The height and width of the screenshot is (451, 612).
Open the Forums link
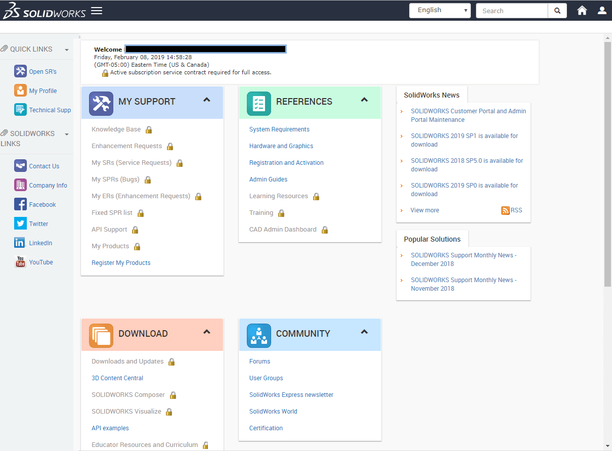click(x=259, y=362)
